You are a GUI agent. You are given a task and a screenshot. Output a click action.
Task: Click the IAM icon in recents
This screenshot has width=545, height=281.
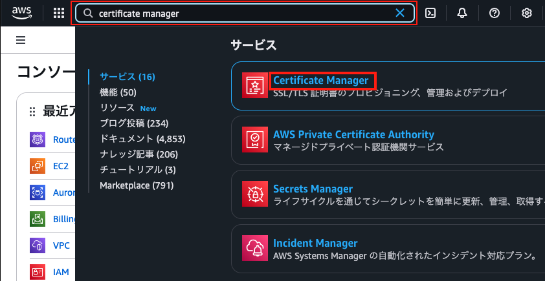click(38, 272)
